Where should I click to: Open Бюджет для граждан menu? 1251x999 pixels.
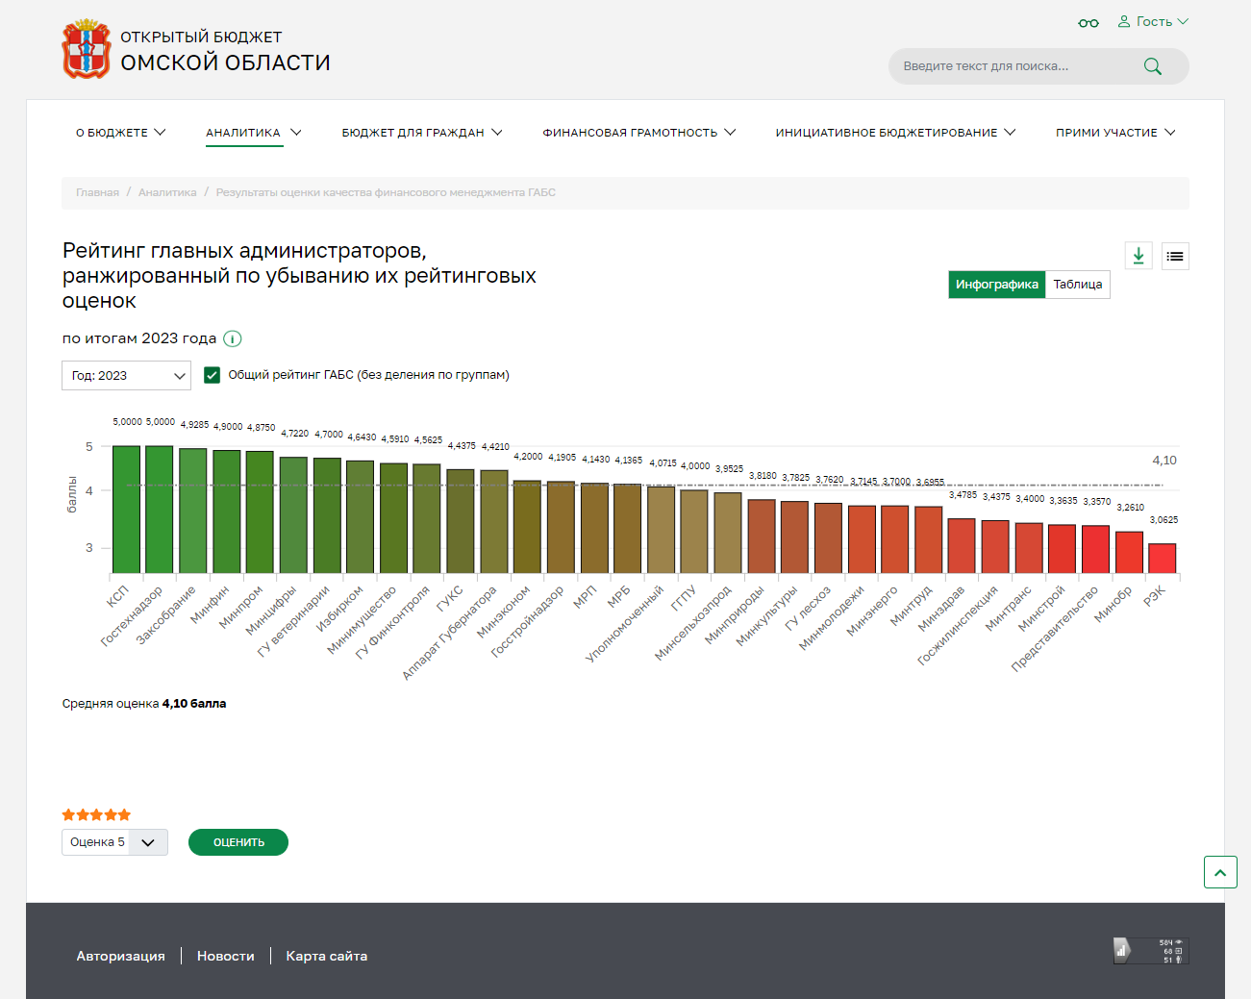click(x=421, y=133)
